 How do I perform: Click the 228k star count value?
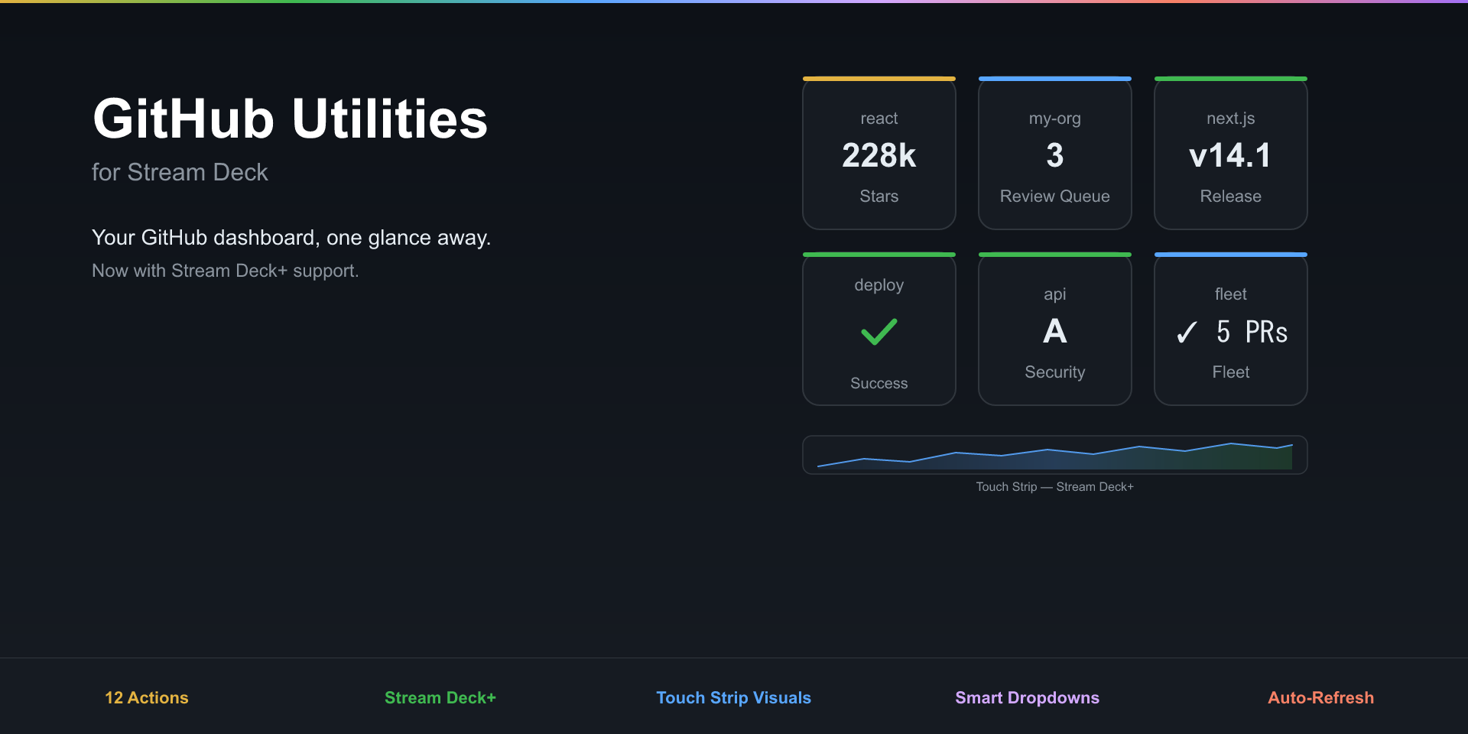pyautogui.click(x=879, y=155)
